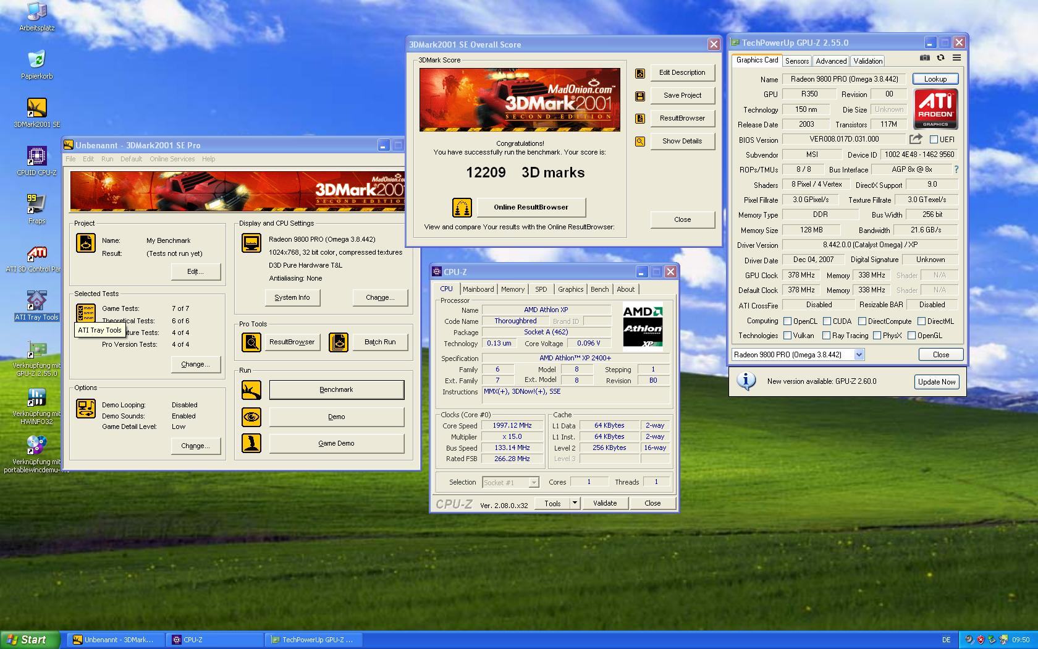Select the ATI Tray Tools desktop icon
Viewport: 1038px width, 649px height.
(37, 306)
